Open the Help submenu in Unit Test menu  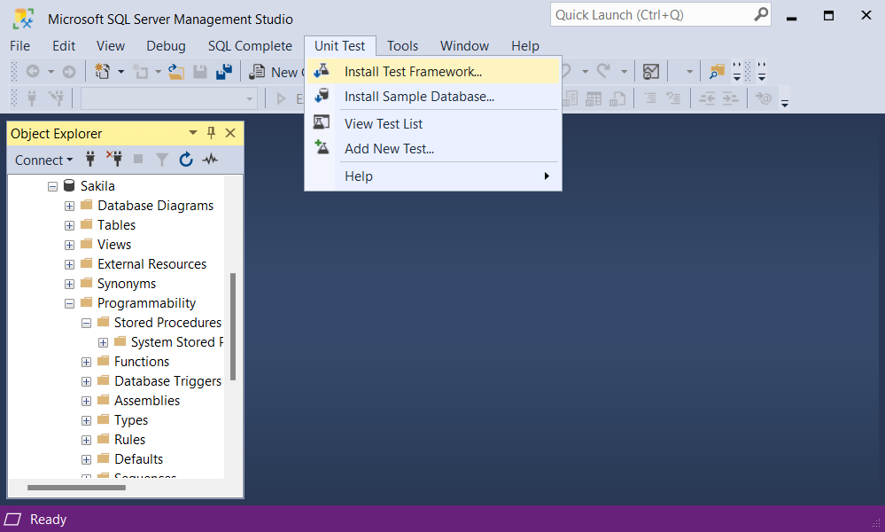pos(433,176)
